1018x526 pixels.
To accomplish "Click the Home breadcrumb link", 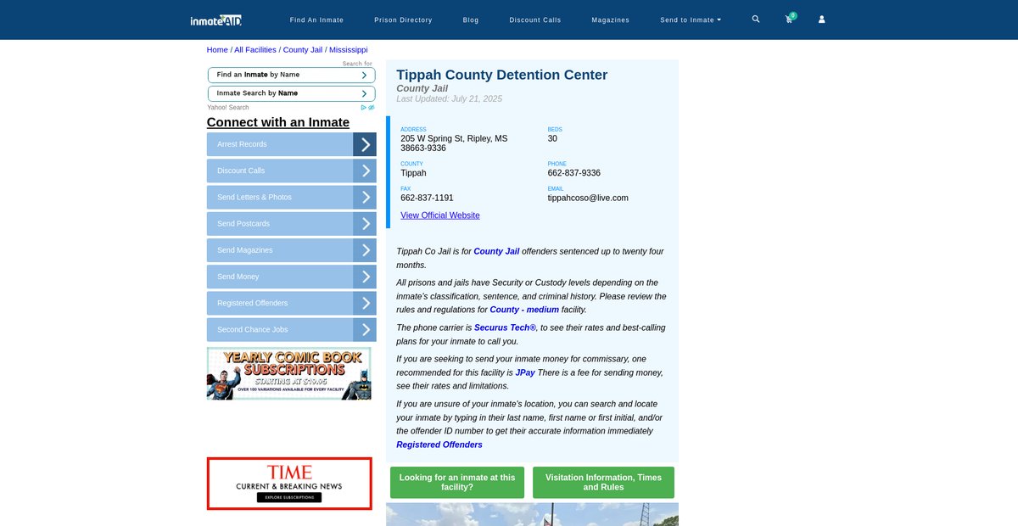I will 217,50.
